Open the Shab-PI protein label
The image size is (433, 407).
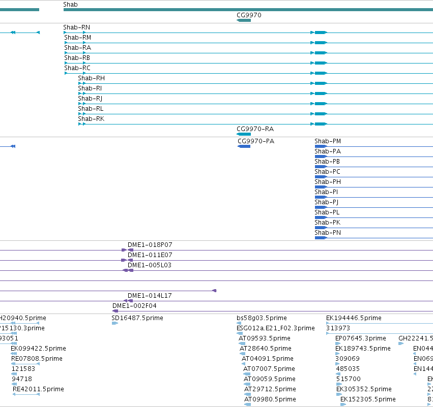tap(326, 192)
